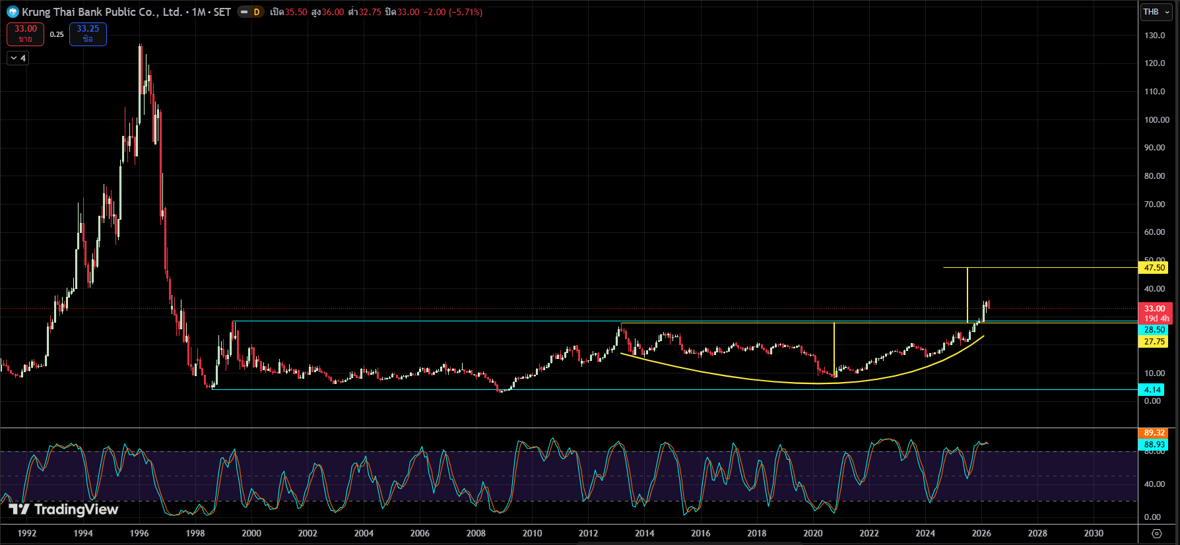The image size is (1180, 545).
Task: Click the 2020 label on time axis
Action: pos(813,533)
